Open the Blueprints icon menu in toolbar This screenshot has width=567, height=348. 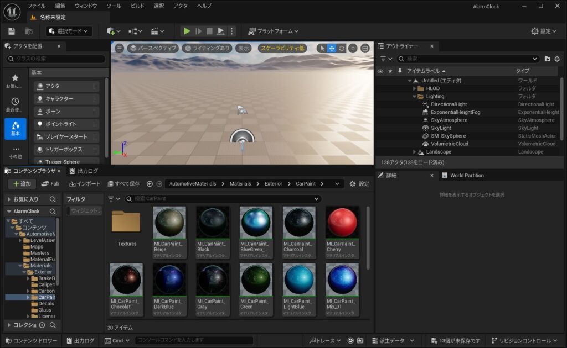(x=135, y=31)
